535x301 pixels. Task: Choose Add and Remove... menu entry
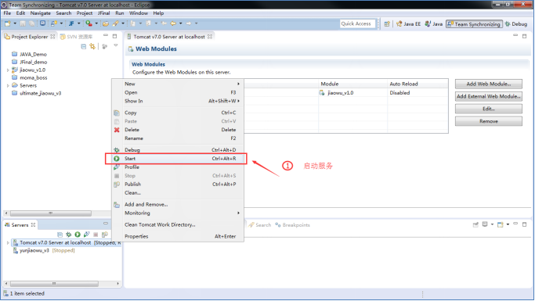[178, 205]
